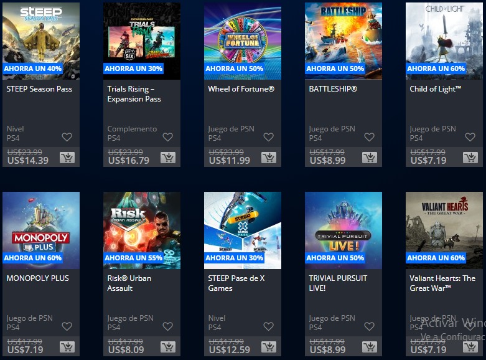Toggle wishlist heart for BATTLESHIP
Screen dimensions: 486x360
(369, 137)
